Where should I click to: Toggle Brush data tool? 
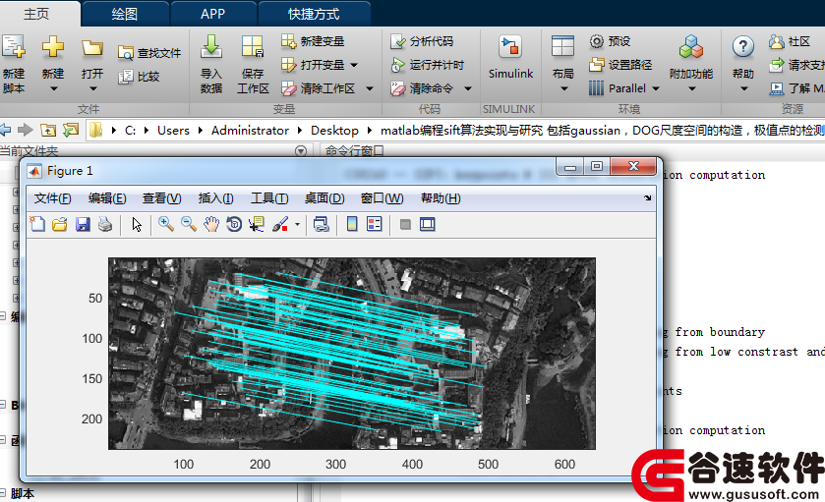(280, 224)
